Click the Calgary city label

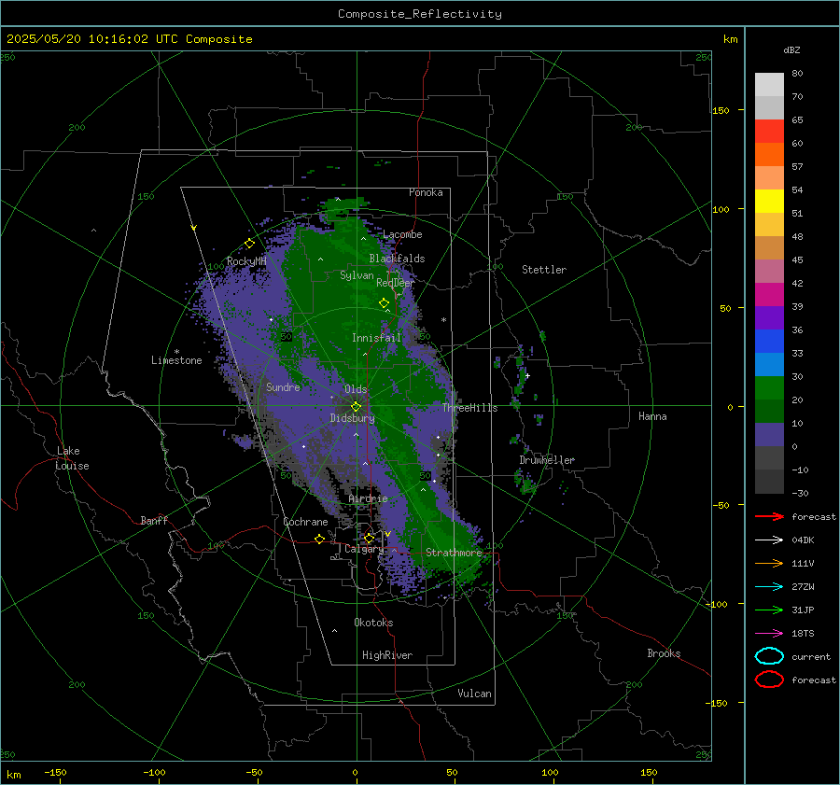(364, 549)
